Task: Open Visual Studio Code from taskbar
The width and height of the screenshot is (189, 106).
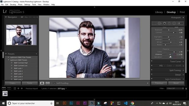Action: click(126, 103)
